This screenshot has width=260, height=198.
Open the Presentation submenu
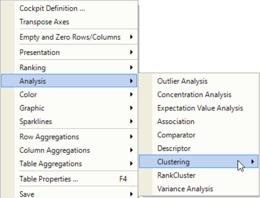[69, 52]
